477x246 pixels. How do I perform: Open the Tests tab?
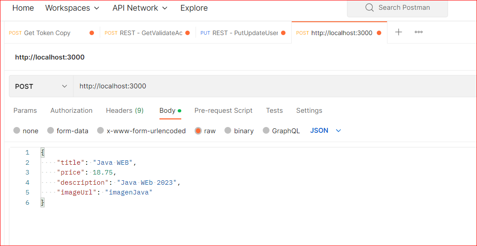[274, 111]
